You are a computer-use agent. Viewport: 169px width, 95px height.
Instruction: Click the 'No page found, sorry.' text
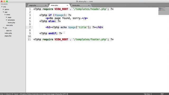[66, 18]
